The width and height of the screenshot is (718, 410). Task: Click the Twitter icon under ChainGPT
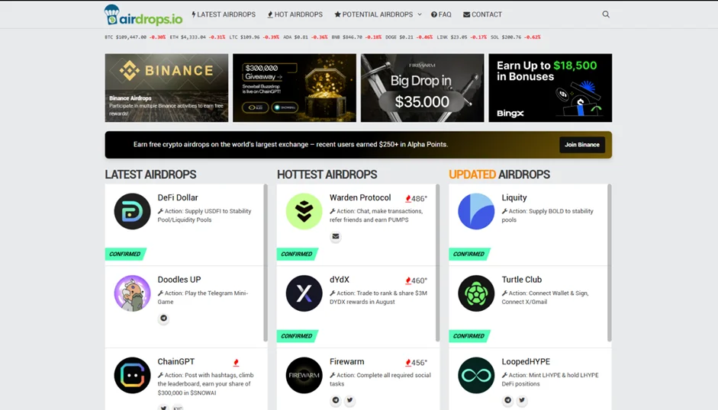[163, 407]
